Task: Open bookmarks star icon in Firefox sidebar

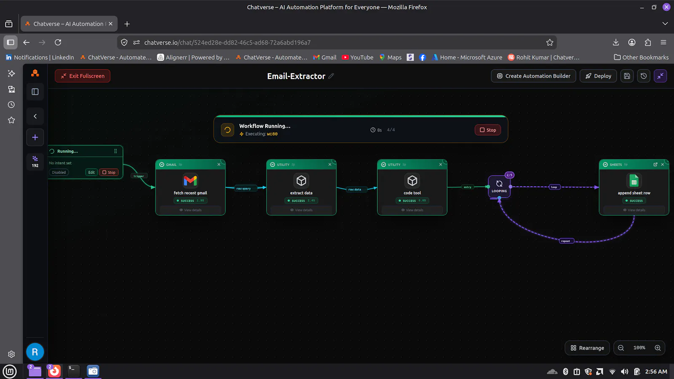Action: point(11,120)
